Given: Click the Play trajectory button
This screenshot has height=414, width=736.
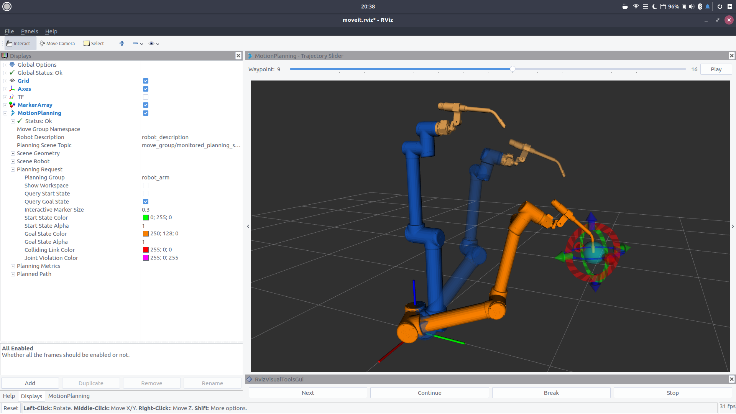Looking at the screenshot, I should click(x=716, y=69).
